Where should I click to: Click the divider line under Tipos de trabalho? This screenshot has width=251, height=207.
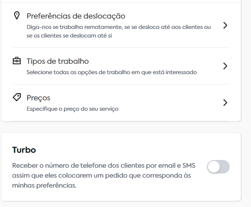(121, 84)
